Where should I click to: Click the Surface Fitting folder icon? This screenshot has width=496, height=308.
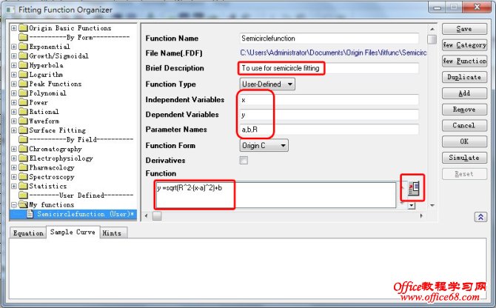pyautogui.click(x=23, y=130)
